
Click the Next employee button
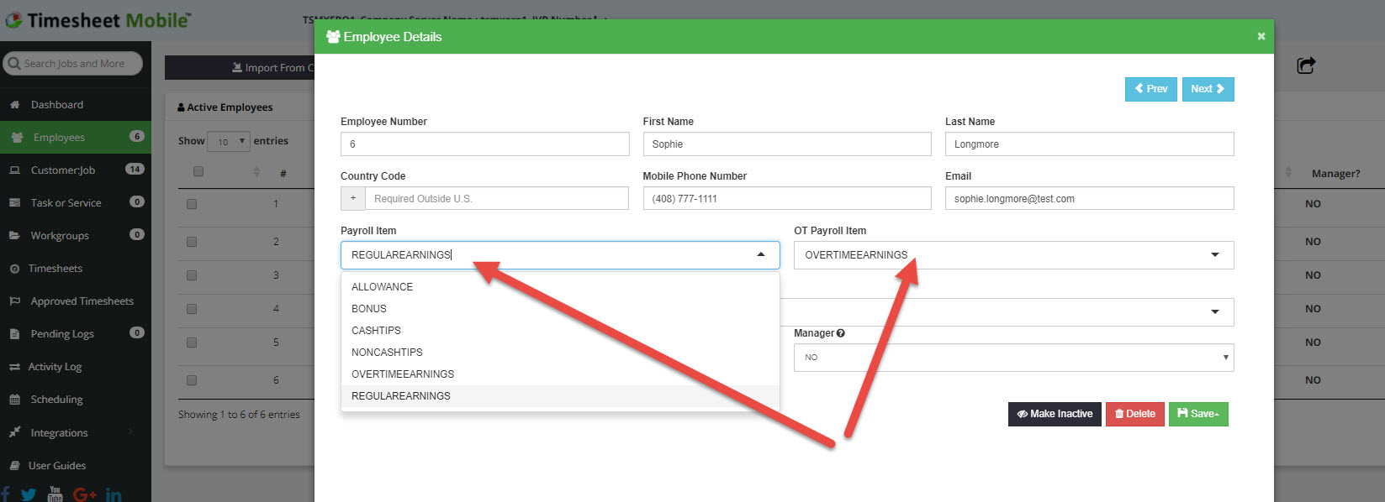pos(1208,89)
